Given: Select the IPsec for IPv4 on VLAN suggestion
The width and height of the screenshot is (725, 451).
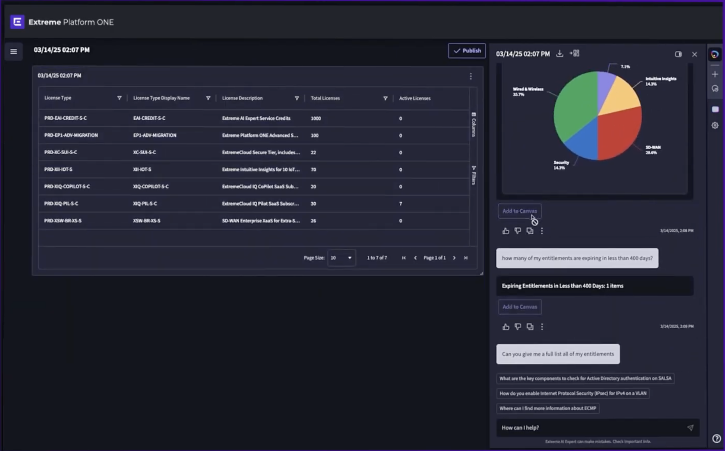Looking at the screenshot, I should click(573, 393).
